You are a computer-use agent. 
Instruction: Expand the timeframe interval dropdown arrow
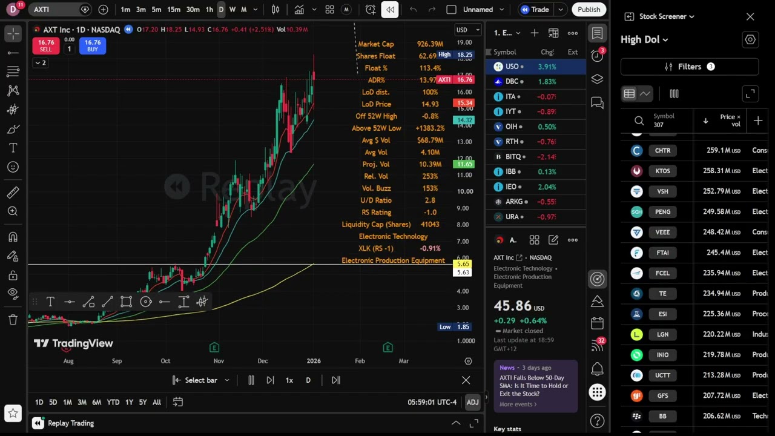point(256,10)
